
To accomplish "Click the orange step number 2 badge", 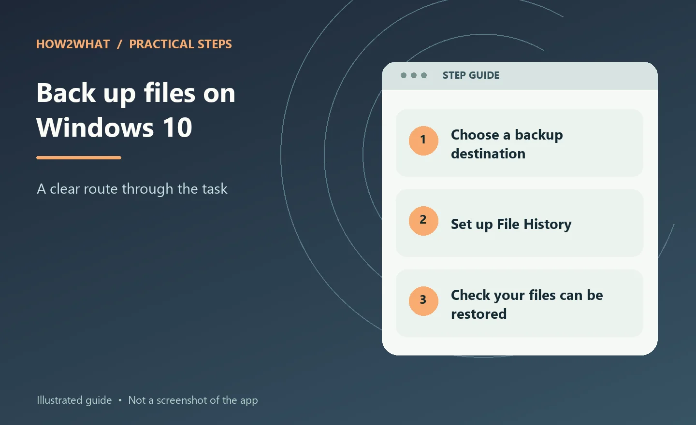I will pos(423,221).
